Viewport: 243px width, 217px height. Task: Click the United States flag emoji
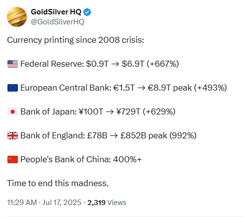pos(12,64)
